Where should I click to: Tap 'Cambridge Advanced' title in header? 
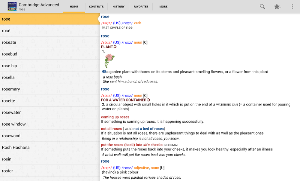click(39, 5)
